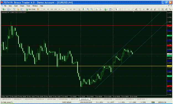Image resolution: width=173 pixels, height=104 pixels.
Task: Open the Tools menu
Action: (28, 6)
